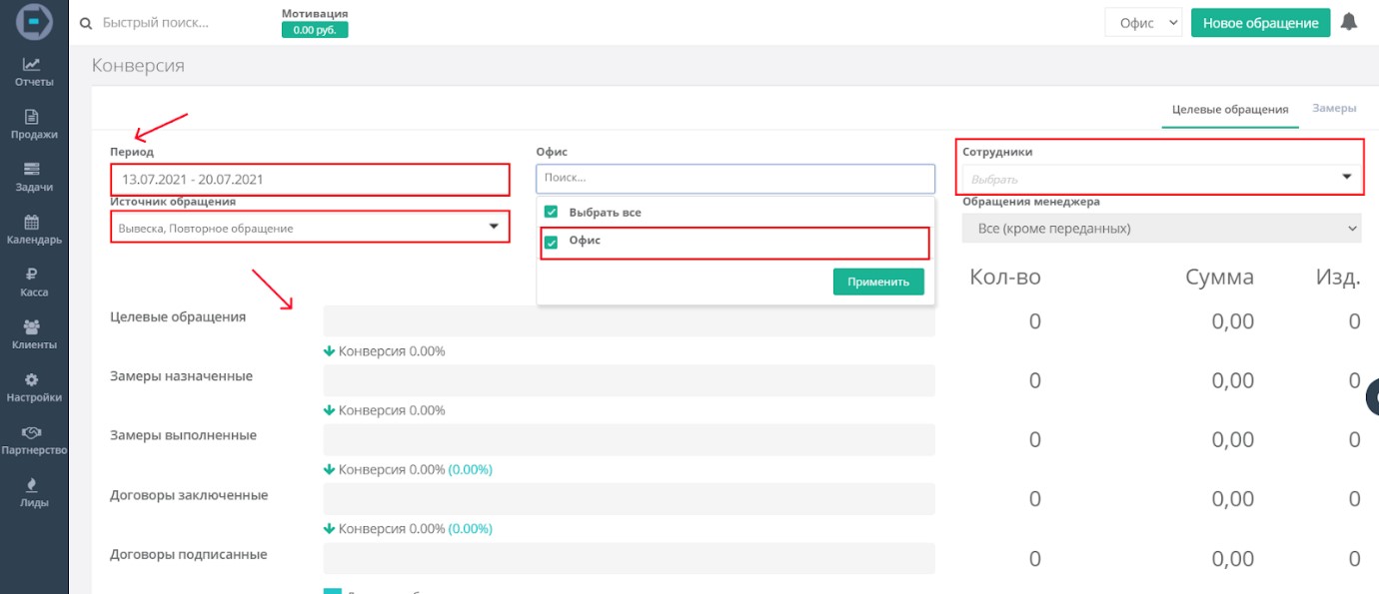The height and width of the screenshot is (594, 1379).
Task: Click the search magnifier icon
Action: point(86,23)
